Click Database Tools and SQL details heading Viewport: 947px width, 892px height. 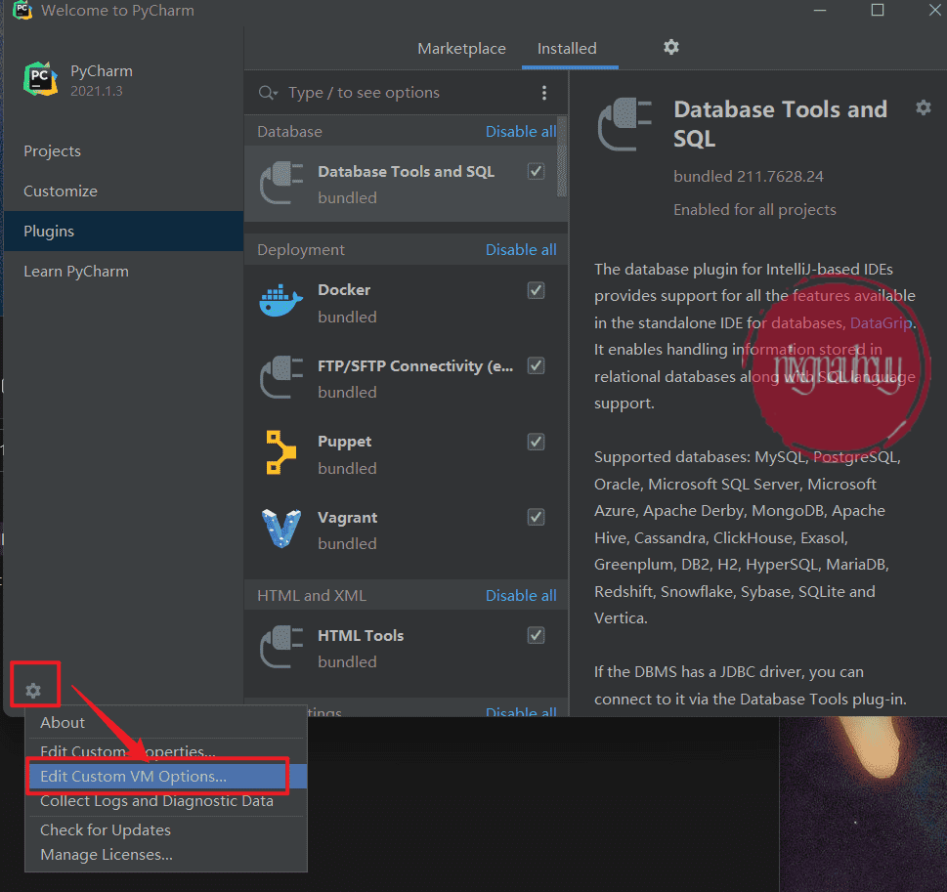point(780,124)
